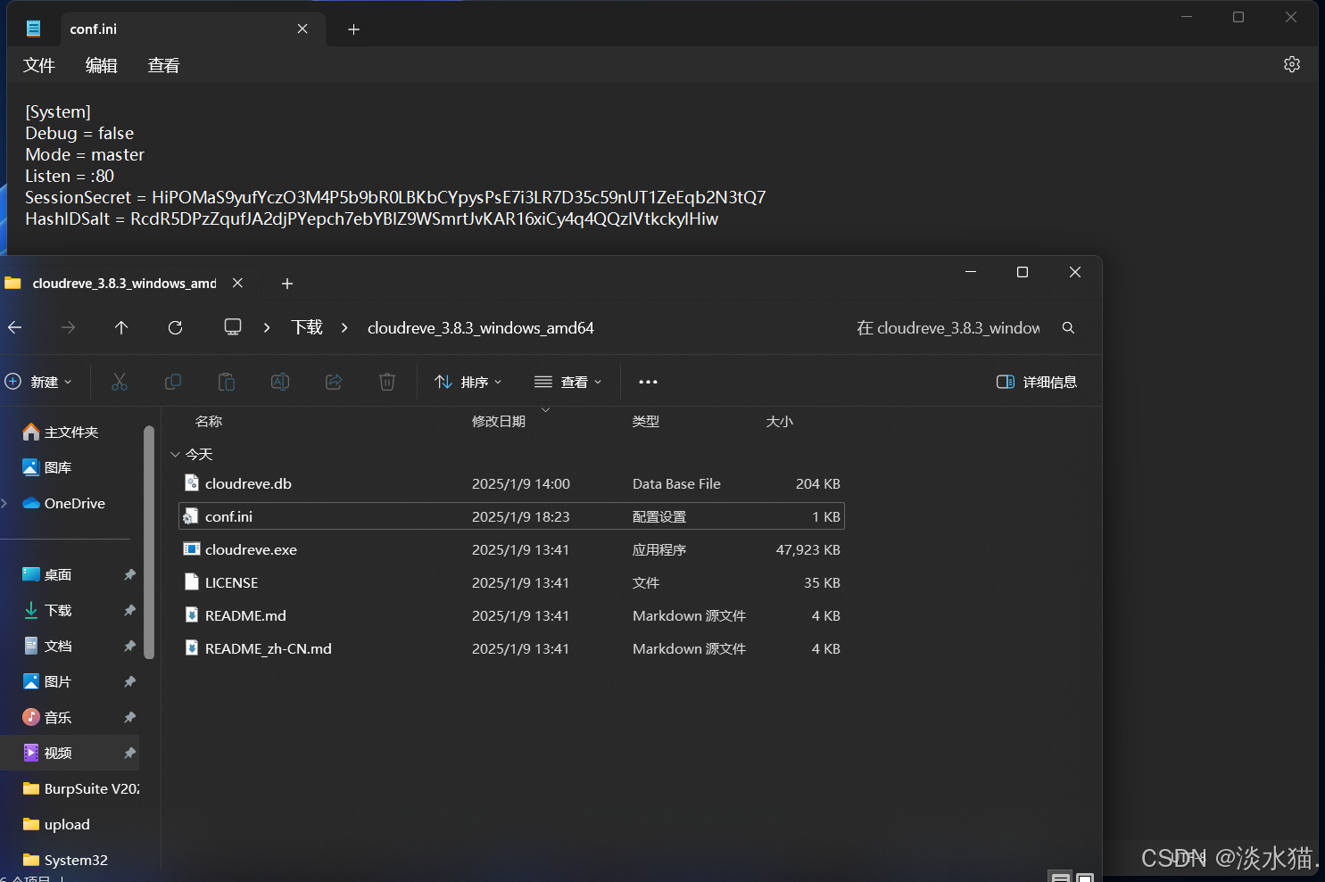Sort by 修改日期 column header
Viewport: 1325px width, 882px height.
pos(499,421)
